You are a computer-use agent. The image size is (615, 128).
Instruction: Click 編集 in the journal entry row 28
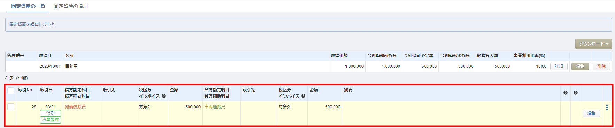pyautogui.click(x=591, y=113)
